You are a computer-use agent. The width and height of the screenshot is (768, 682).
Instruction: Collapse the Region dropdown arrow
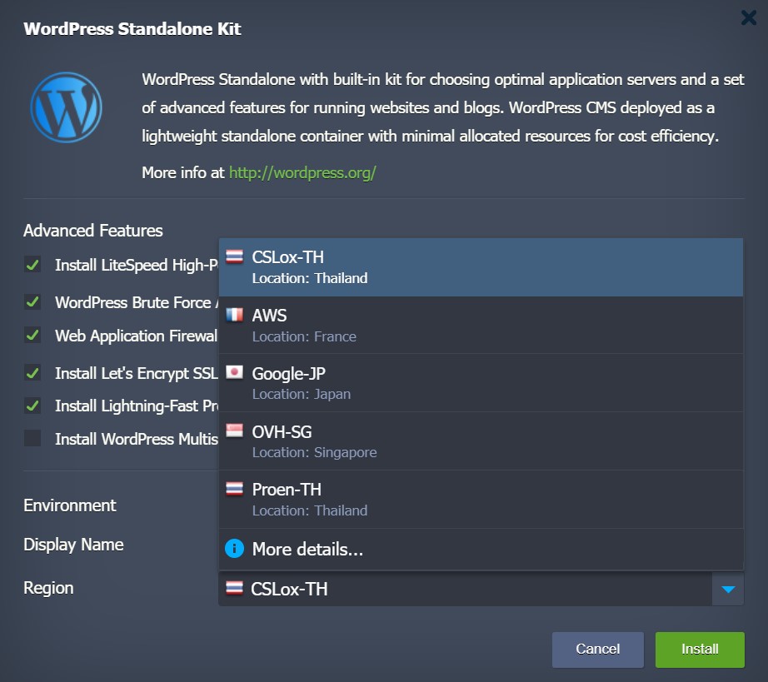(728, 589)
